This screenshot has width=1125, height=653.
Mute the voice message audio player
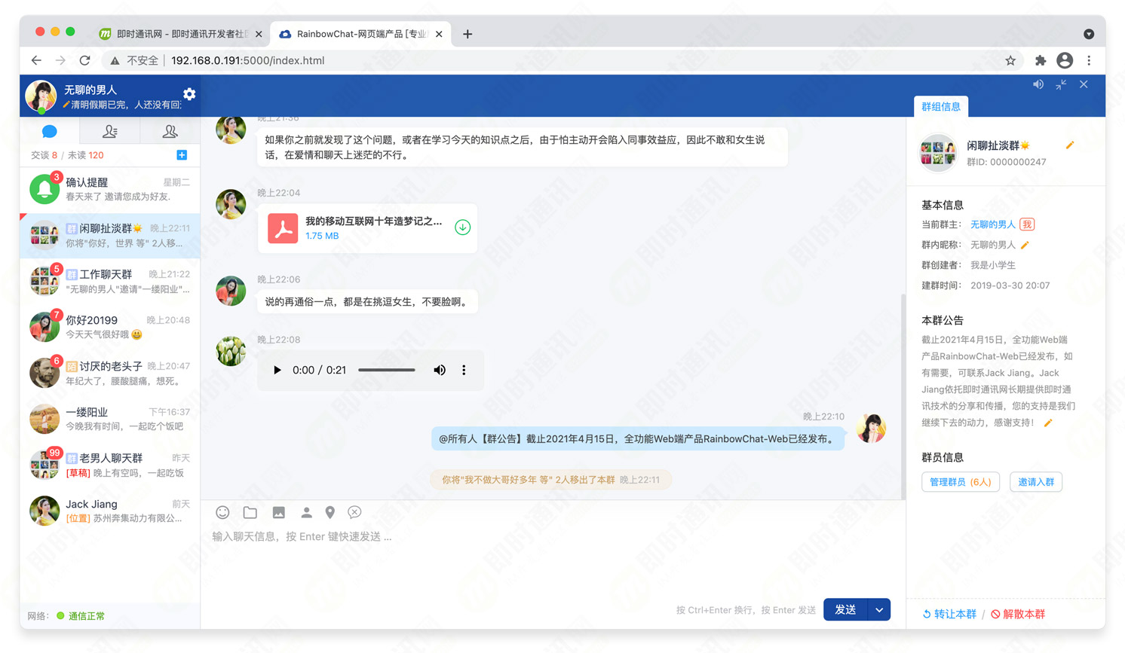440,370
